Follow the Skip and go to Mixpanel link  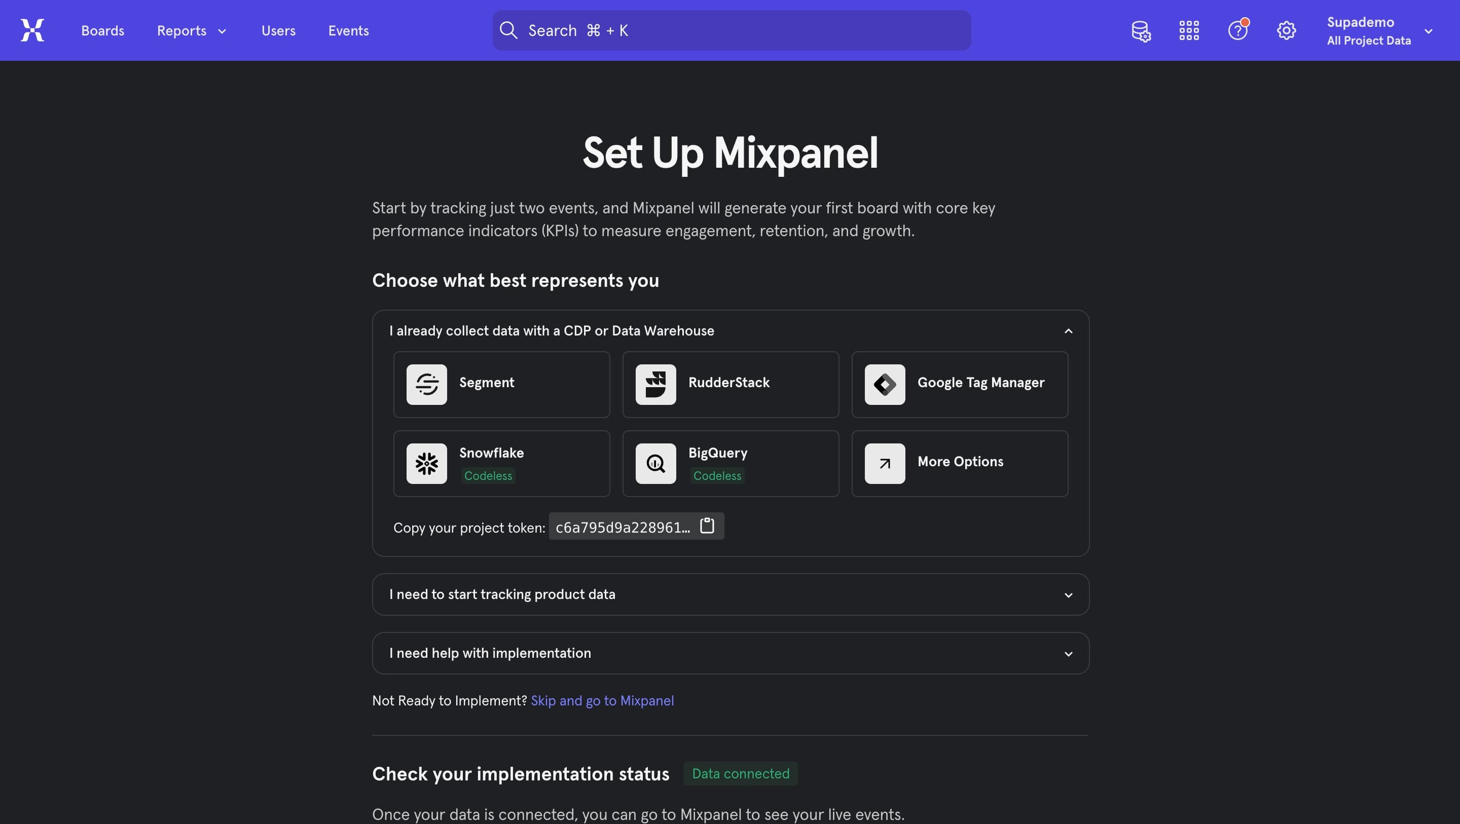point(602,700)
